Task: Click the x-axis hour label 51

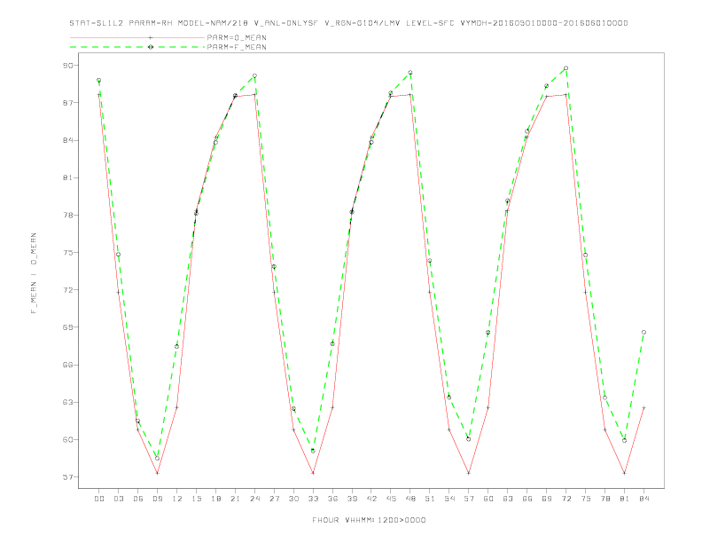Action: click(430, 499)
